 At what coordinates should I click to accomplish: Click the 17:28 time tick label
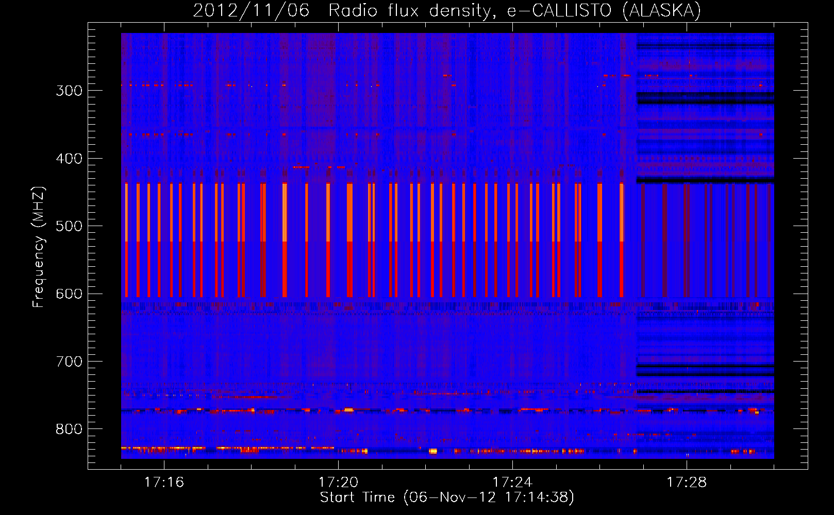pos(687,482)
